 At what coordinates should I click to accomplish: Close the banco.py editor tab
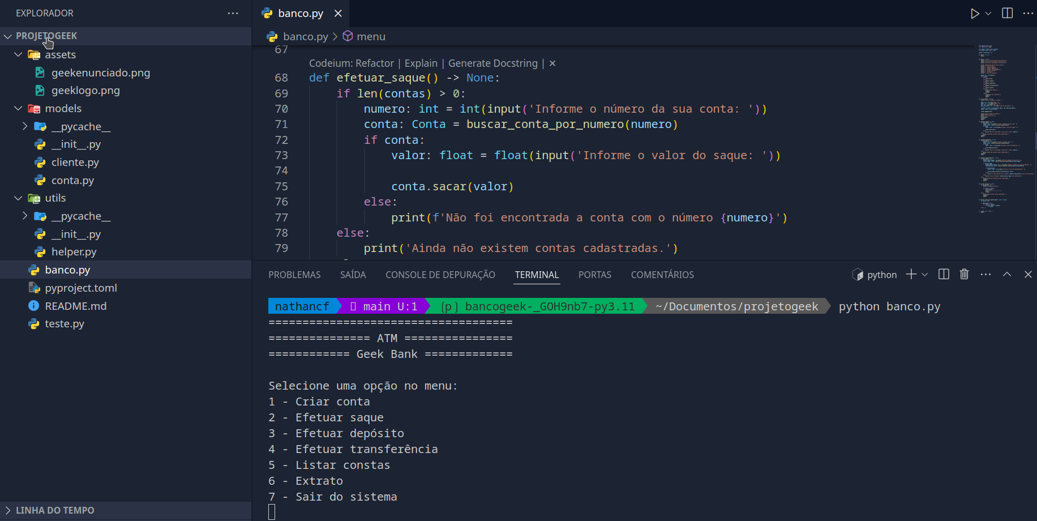338,13
